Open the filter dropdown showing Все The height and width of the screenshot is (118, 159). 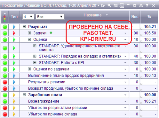50,17
